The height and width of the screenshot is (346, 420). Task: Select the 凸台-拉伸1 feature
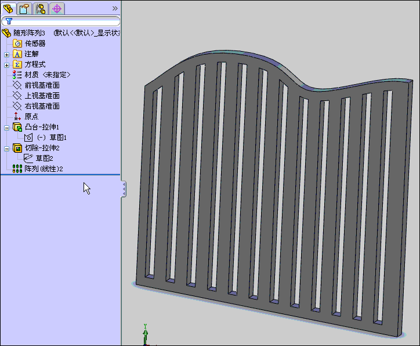42,127
